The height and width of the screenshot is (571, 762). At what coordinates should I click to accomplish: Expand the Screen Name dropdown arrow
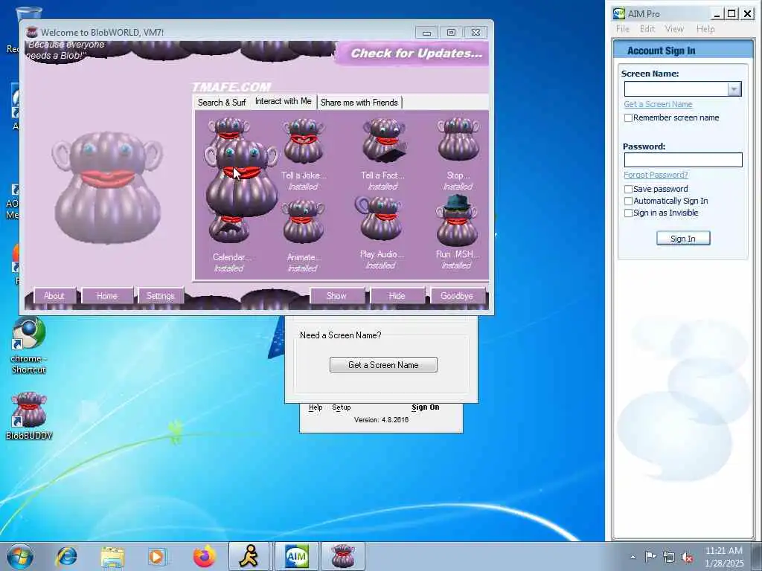tap(734, 89)
